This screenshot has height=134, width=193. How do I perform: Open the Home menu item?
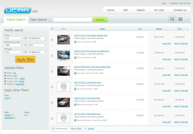[x=111, y=10]
